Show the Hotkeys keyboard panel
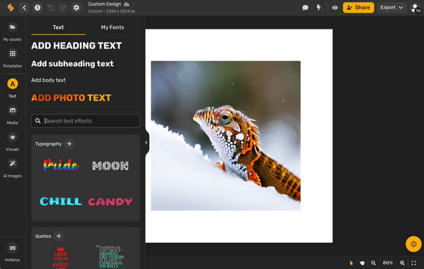The image size is (424, 269). click(12, 248)
